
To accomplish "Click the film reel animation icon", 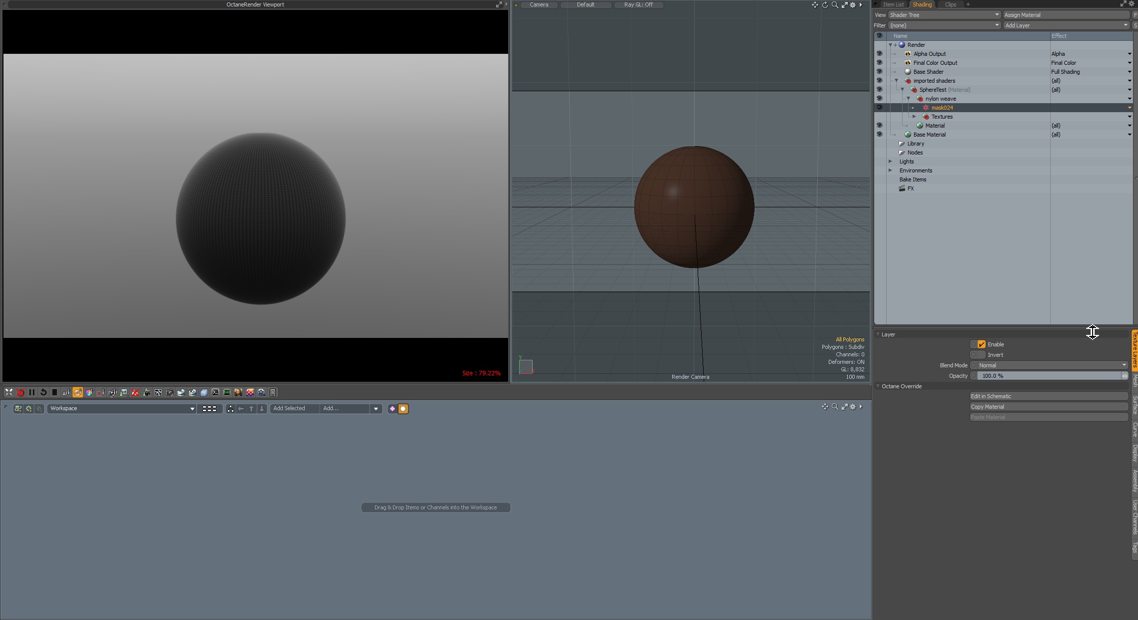I will click(x=261, y=392).
